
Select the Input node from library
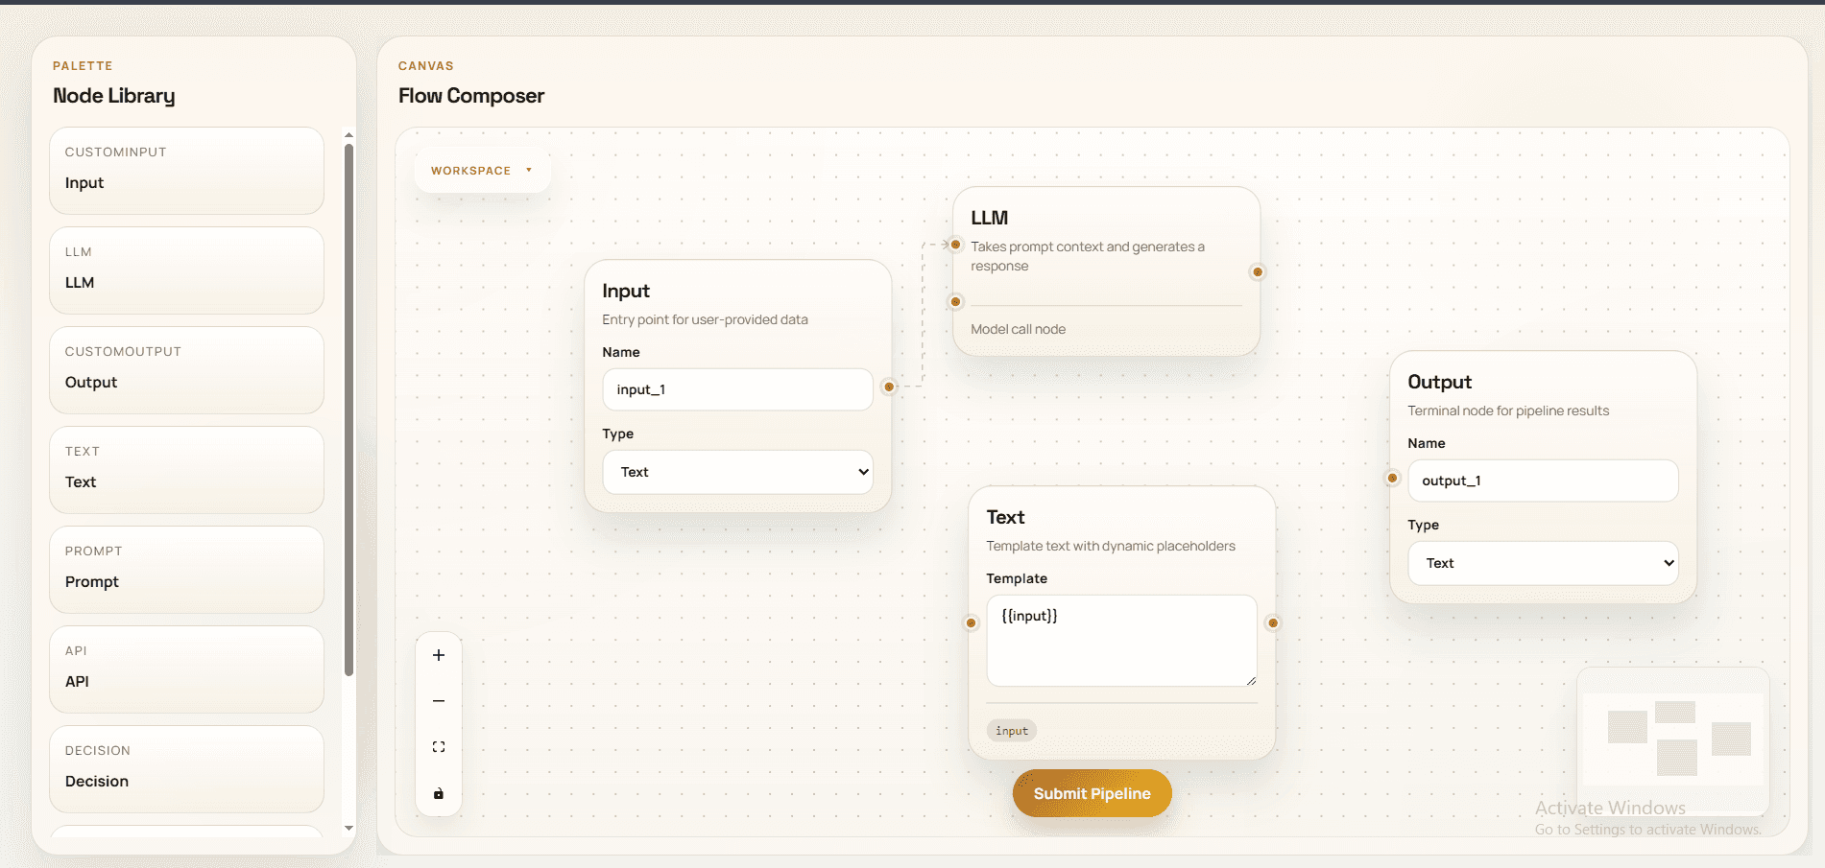(x=186, y=171)
